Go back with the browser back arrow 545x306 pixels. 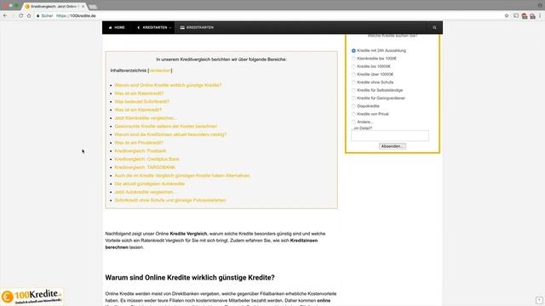point(5,15)
